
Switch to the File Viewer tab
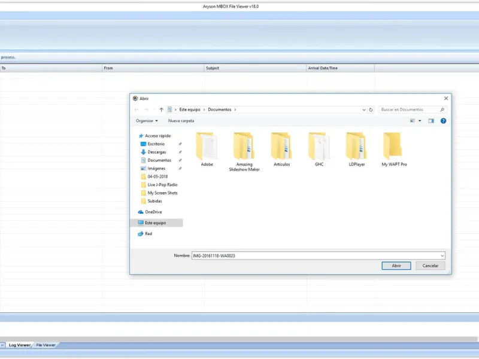46,345
